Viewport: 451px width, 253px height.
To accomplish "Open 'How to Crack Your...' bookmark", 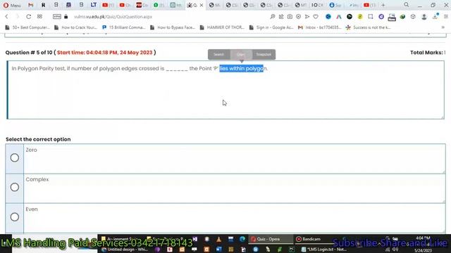I will tap(75, 27).
